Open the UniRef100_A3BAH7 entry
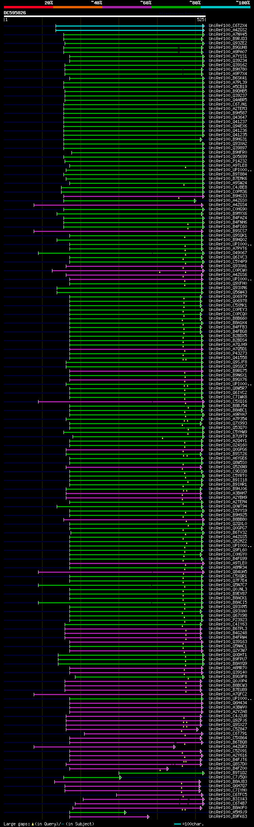This screenshot has height=827, width=254. tap(228, 493)
